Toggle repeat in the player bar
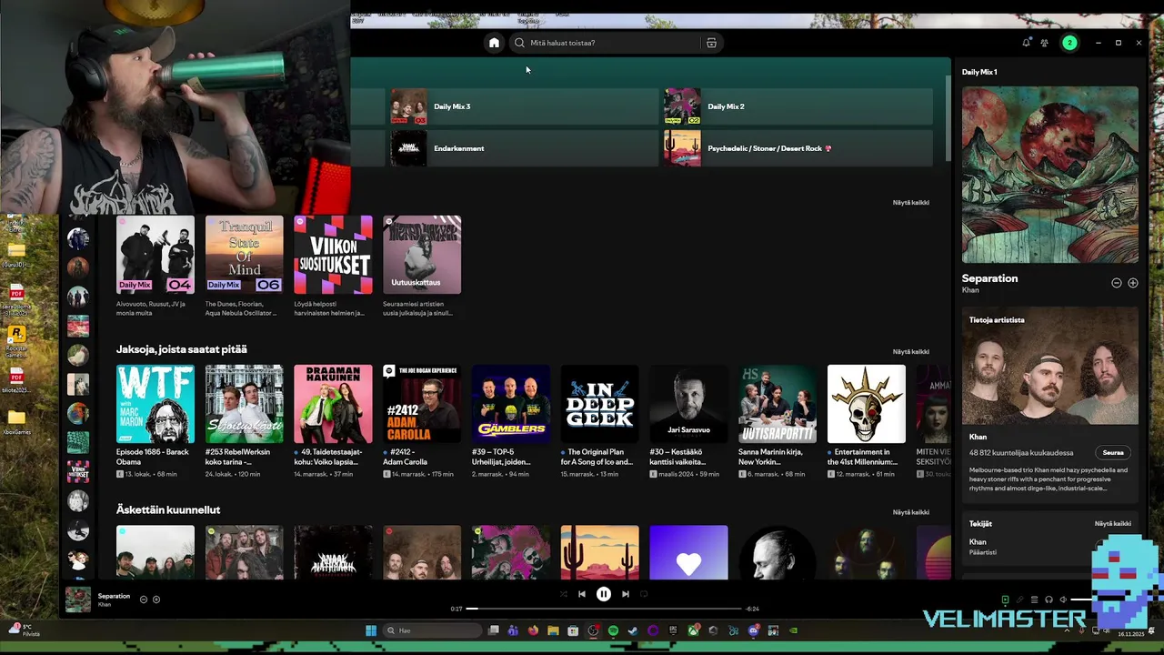This screenshot has width=1164, height=655. pyautogui.click(x=644, y=594)
